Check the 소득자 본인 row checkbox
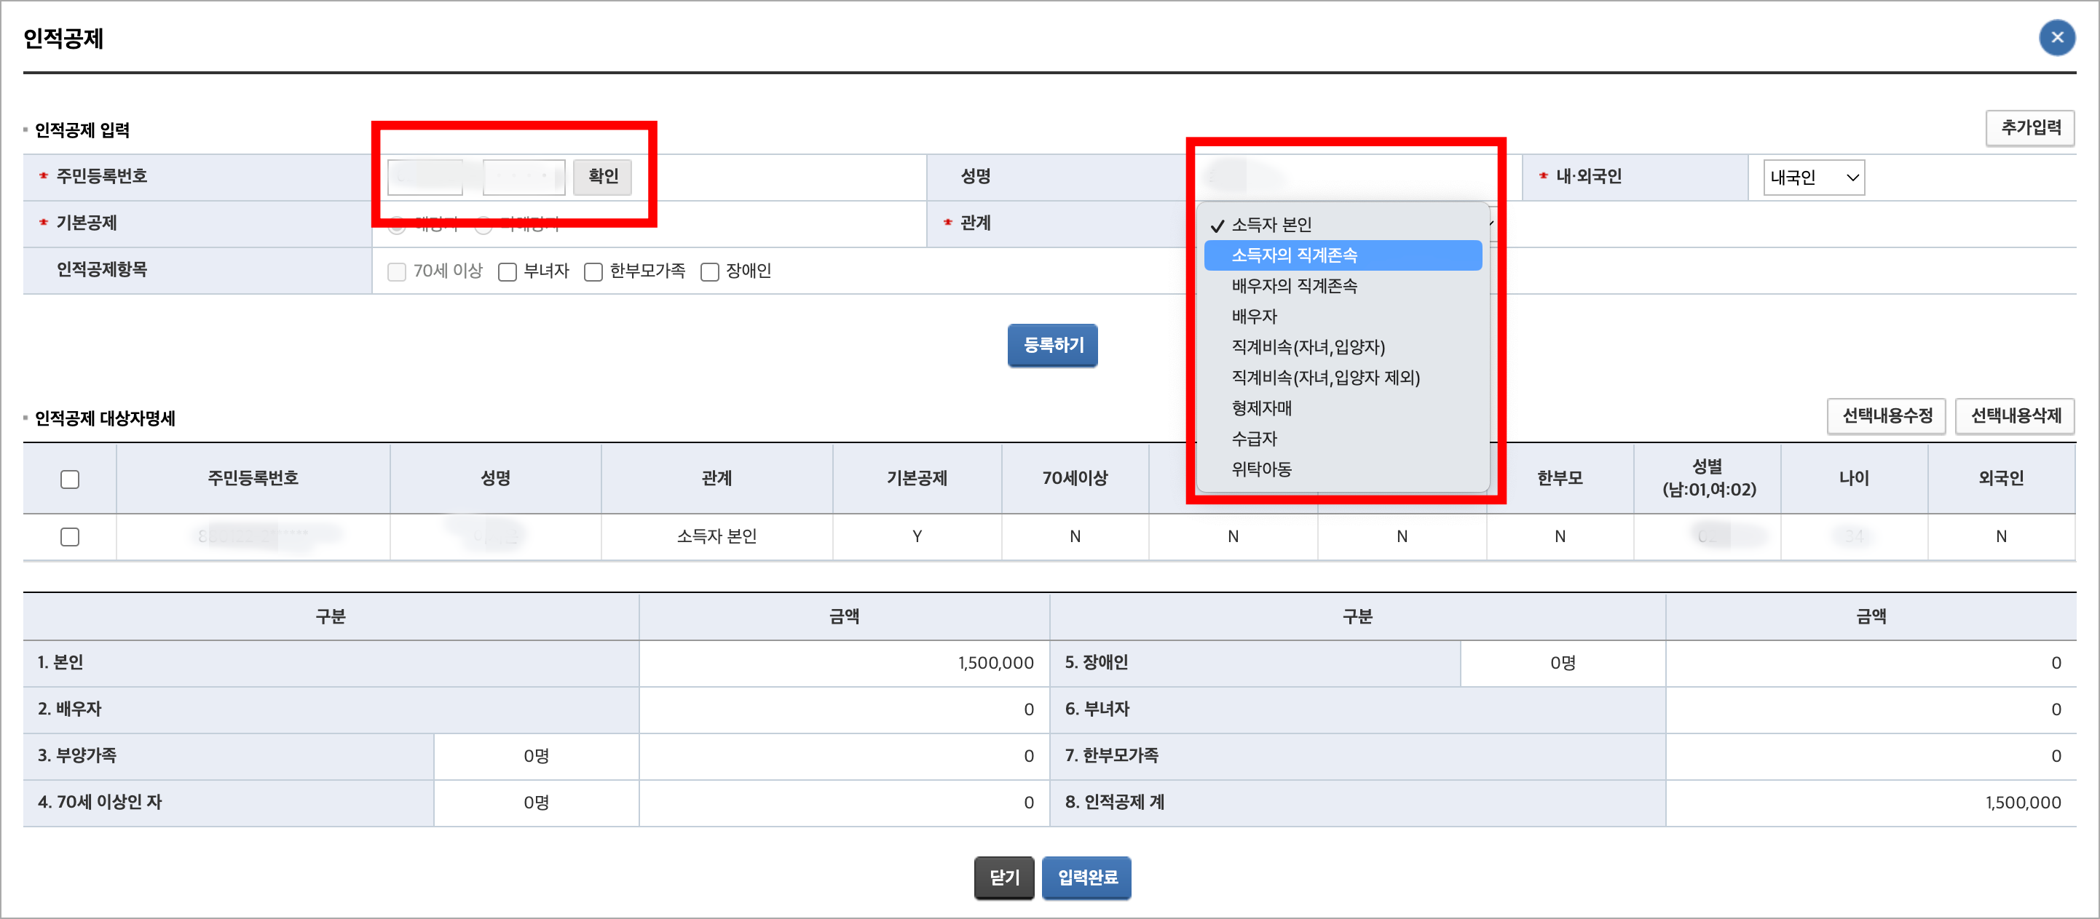The width and height of the screenshot is (2100, 919). tap(70, 537)
